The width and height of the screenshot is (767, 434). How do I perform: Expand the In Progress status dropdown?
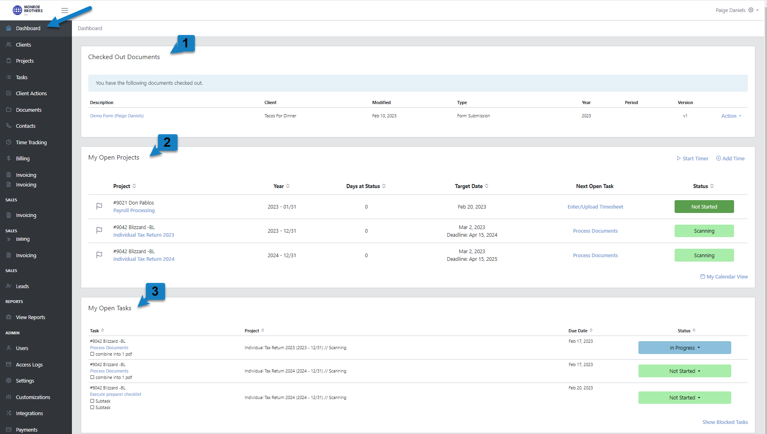coord(684,348)
